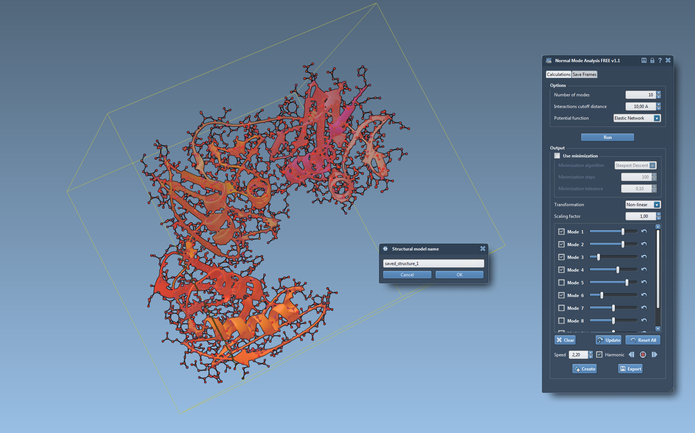695x433 pixels.
Task: Click the save icon in panel title bar
Action: pyautogui.click(x=644, y=60)
